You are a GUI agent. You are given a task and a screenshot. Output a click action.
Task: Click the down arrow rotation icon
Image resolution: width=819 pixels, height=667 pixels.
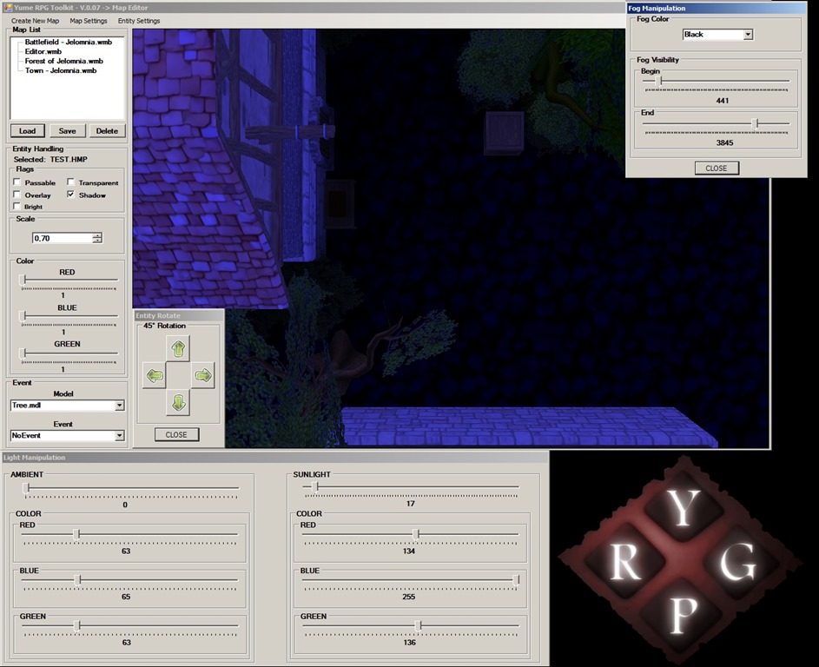[x=177, y=402]
